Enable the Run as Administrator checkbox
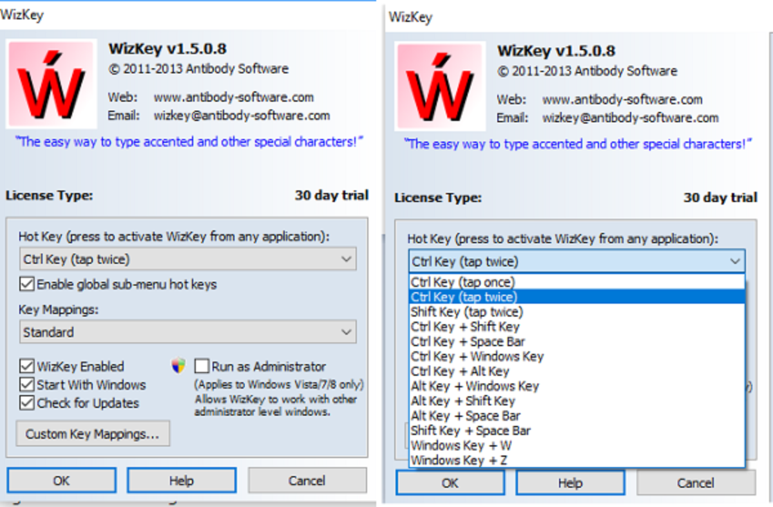 (202, 366)
